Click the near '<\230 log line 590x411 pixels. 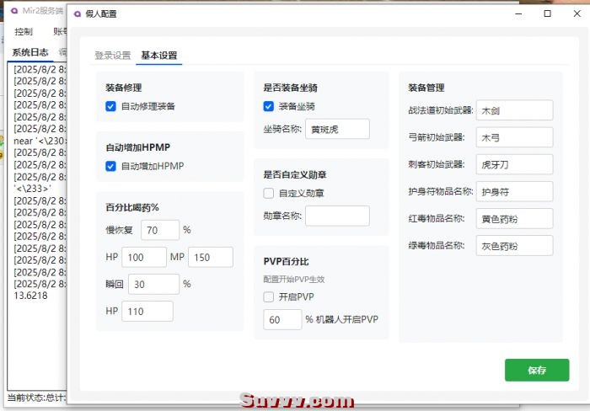pos(40,141)
